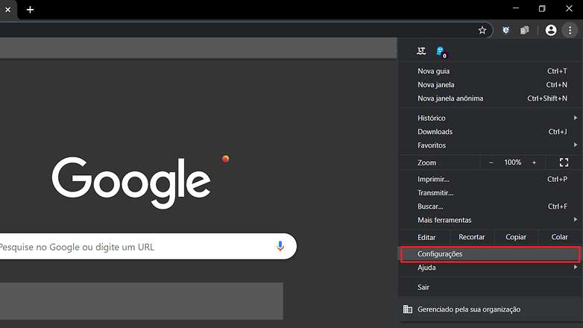Click the blue ghost extension icon
The width and height of the screenshot is (583, 328).
click(x=441, y=51)
